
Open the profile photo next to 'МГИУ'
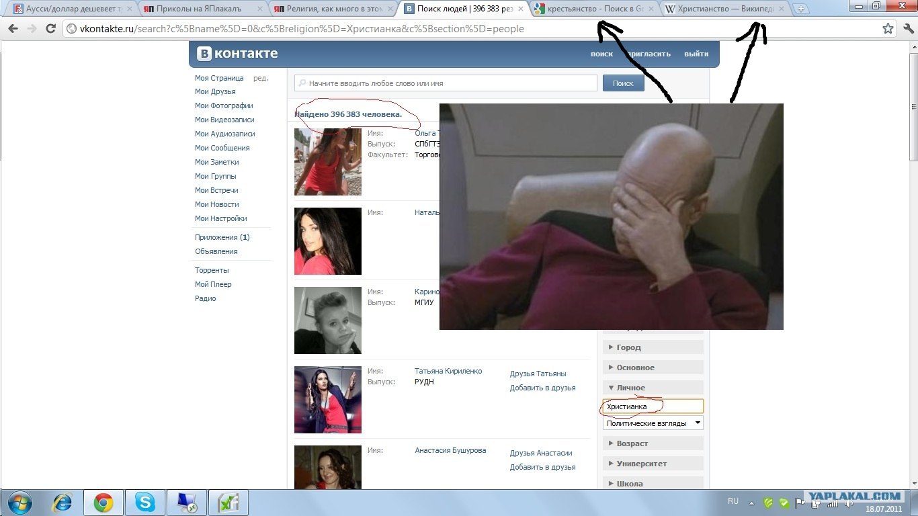[x=328, y=320]
